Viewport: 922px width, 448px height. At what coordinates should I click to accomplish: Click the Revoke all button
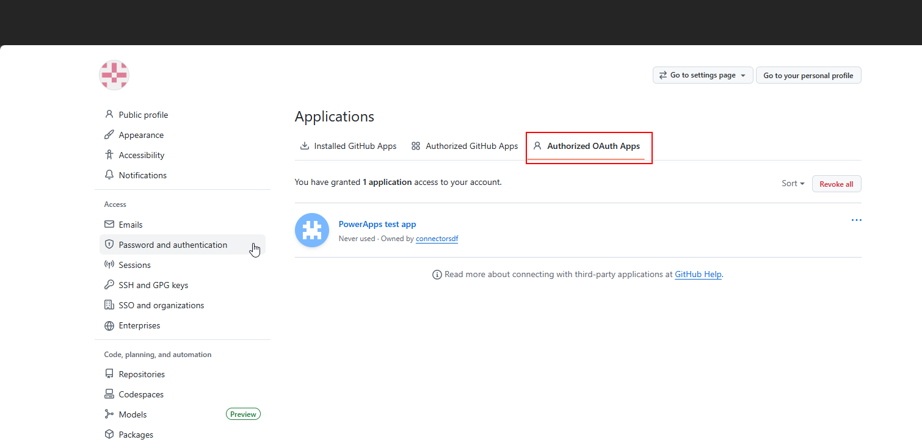837,184
